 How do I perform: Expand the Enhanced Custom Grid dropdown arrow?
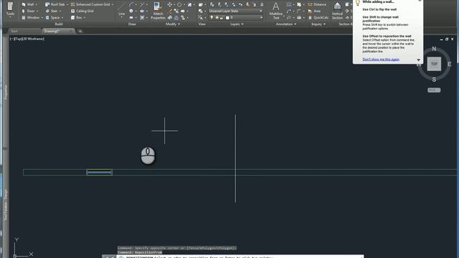pyautogui.click(x=113, y=4)
